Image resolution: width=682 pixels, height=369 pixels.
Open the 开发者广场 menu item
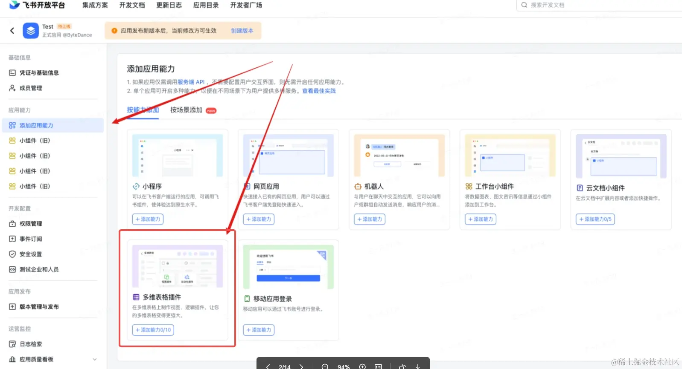246,5
